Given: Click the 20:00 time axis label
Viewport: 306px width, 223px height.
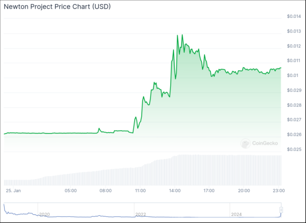Looking at the screenshot, I should click(244, 190).
